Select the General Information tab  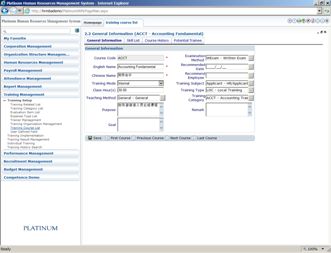tap(104, 40)
